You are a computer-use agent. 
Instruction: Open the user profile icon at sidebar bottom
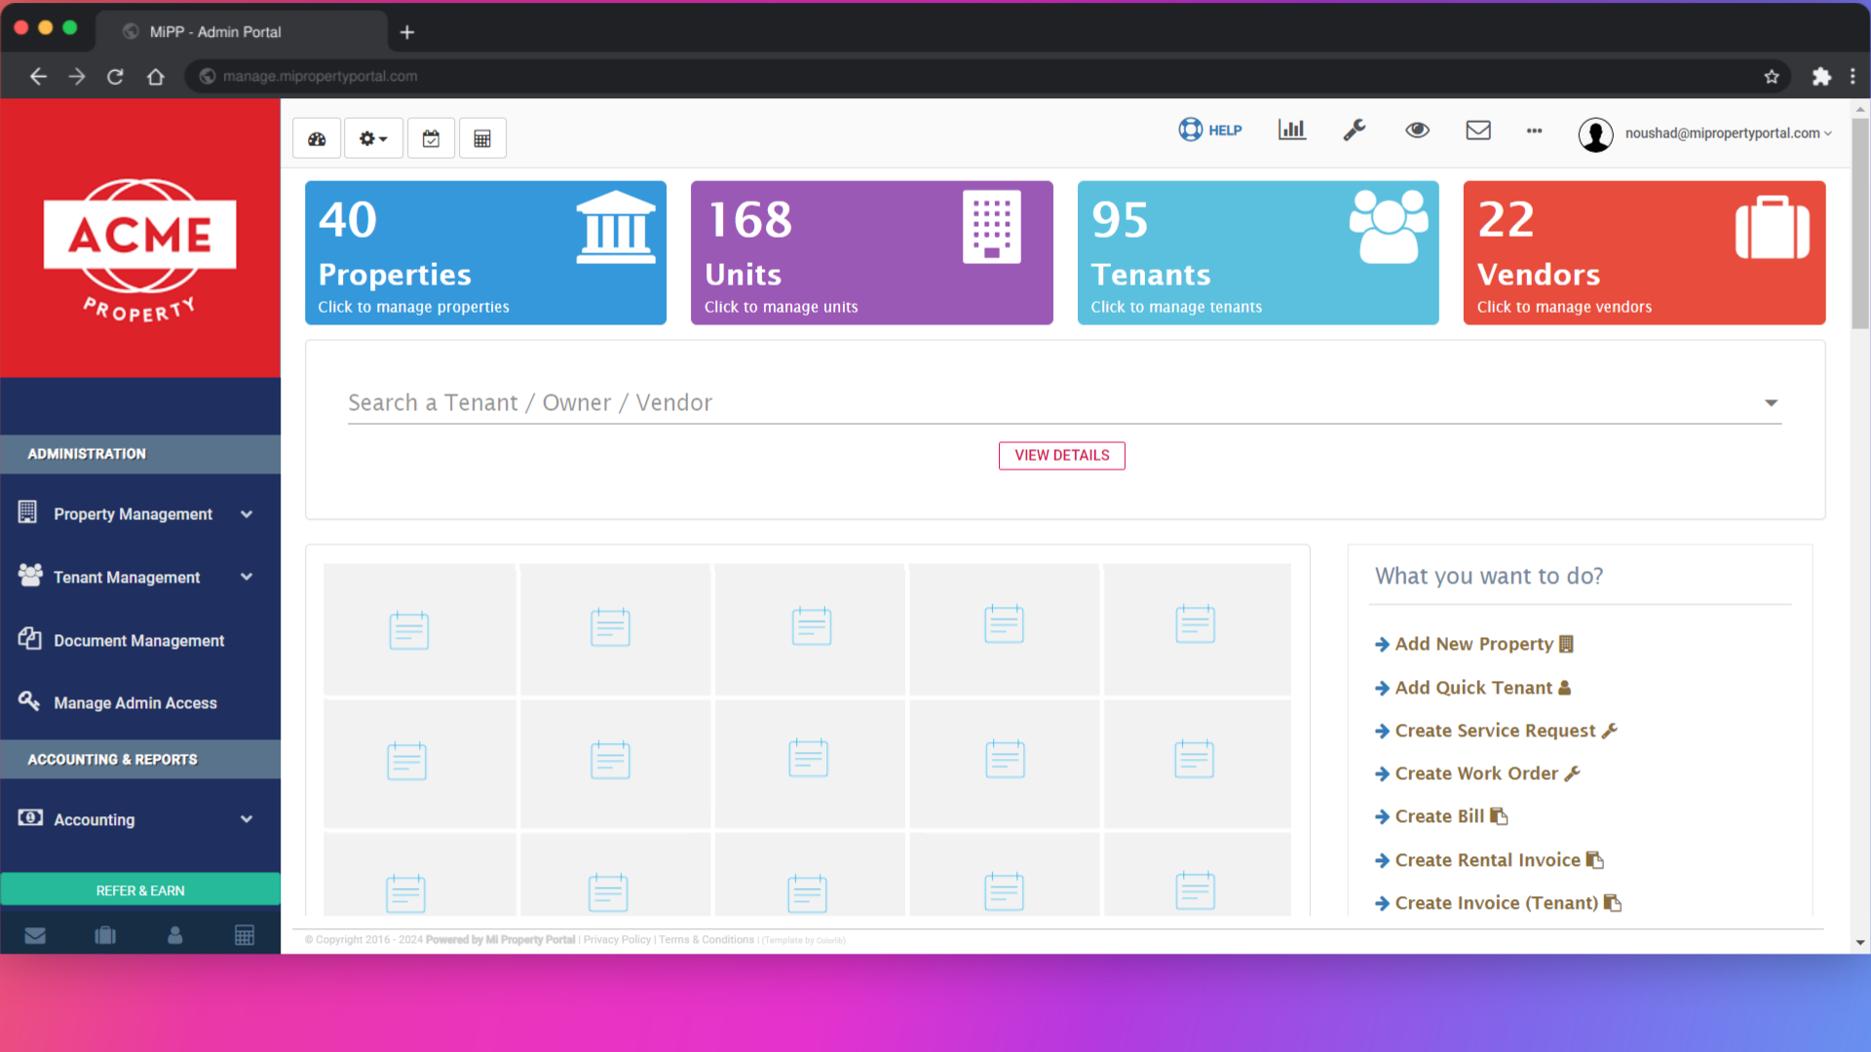click(x=174, y=934)
